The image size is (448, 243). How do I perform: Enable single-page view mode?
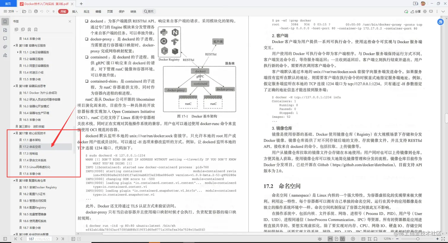pyautogui.click(x=337, y=239)
